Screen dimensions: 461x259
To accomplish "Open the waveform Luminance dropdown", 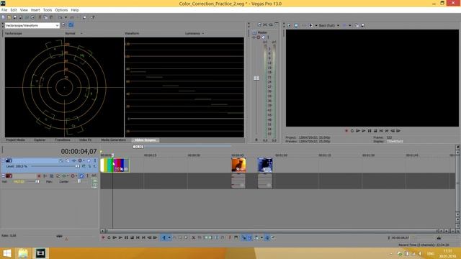I will pyautogui.click(x=194, y=34).
